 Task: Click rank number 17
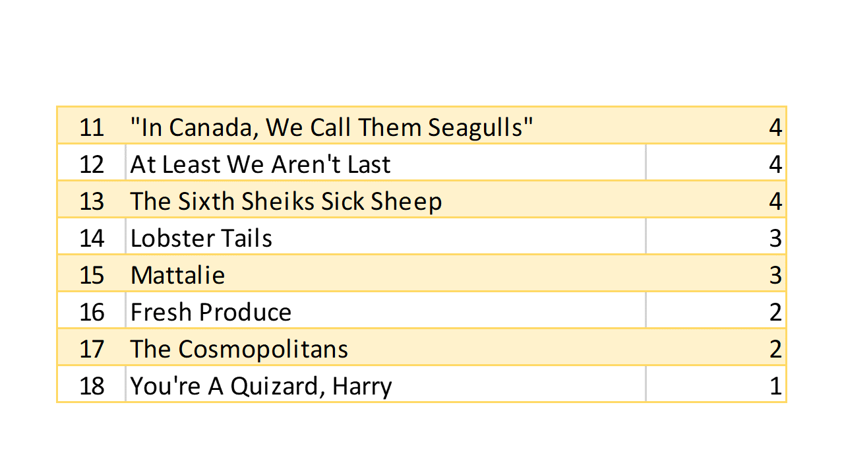92,348
